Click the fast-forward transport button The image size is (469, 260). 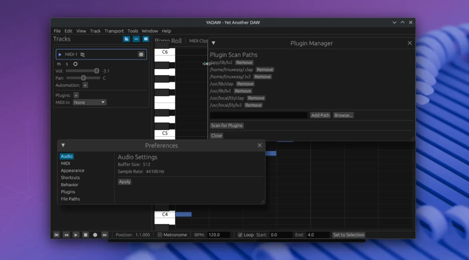click(x=104, y=235)
